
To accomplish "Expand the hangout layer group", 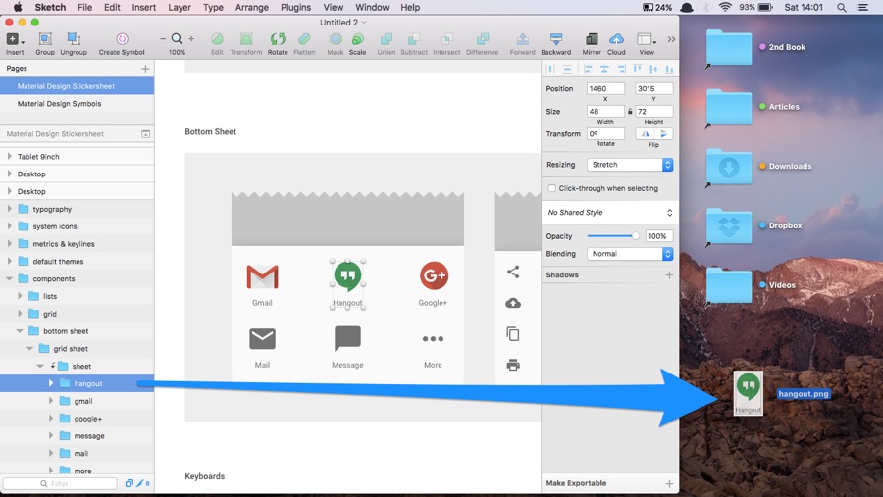I will [x=51, y=383].
